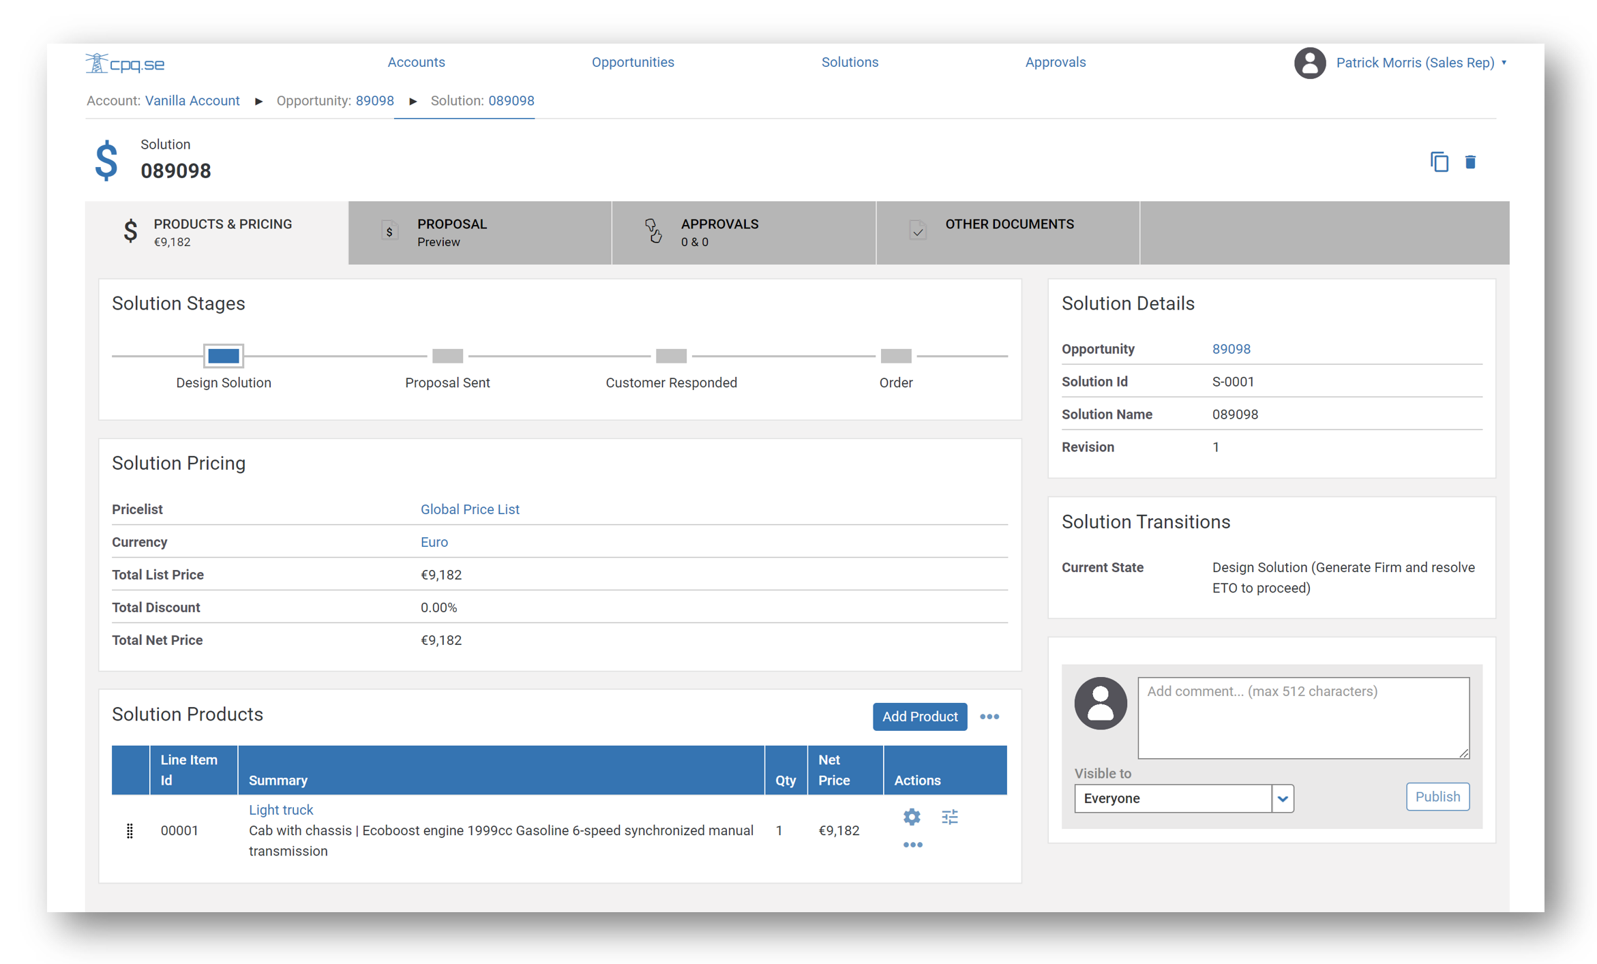Click Total Discount value 0.00%
Viewport: 1597px width, 964px height.
pos(438,607)
